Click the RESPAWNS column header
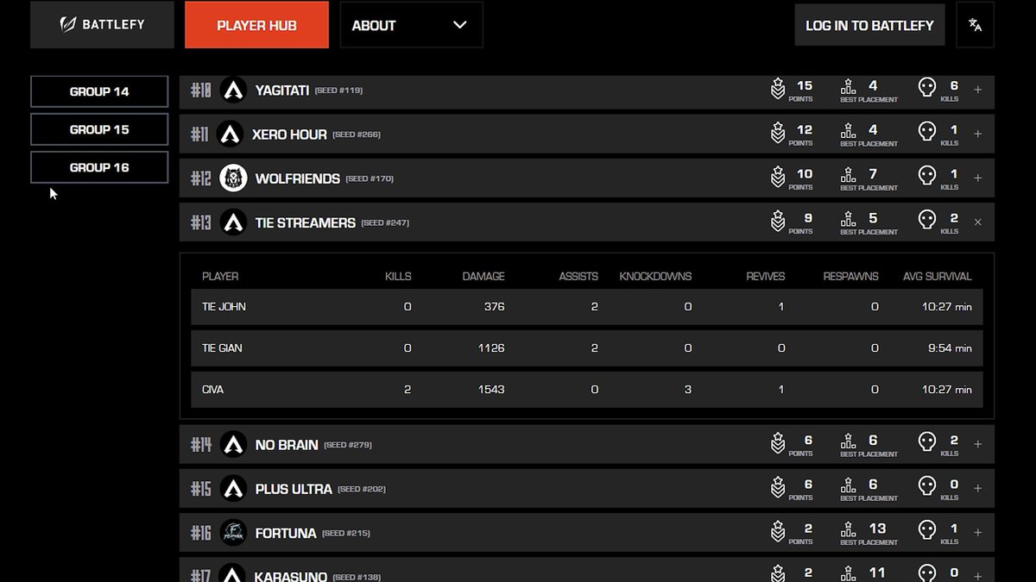The width and height of the screenshot is (1036, 582). click(x=850, y=277)
